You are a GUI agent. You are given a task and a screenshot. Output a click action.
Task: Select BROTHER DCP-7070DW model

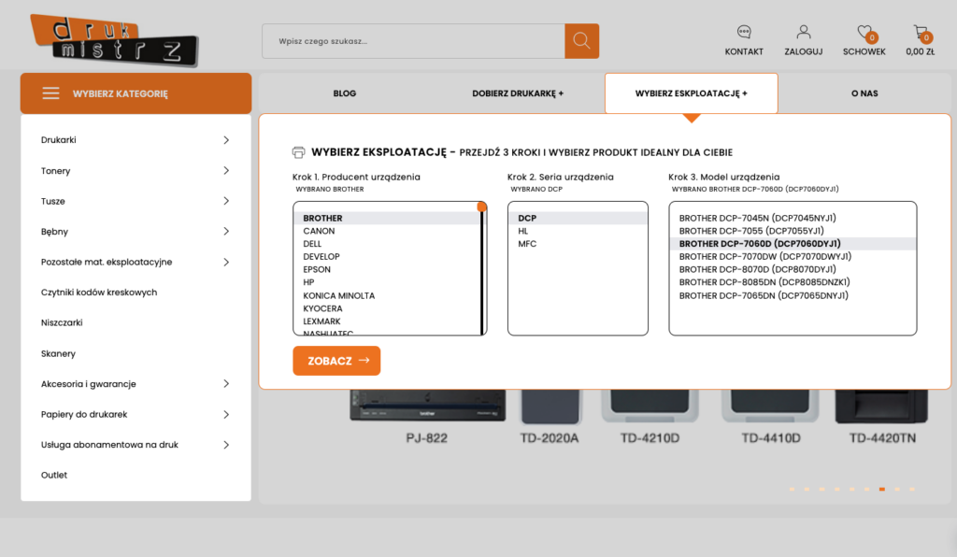point(765,256)
